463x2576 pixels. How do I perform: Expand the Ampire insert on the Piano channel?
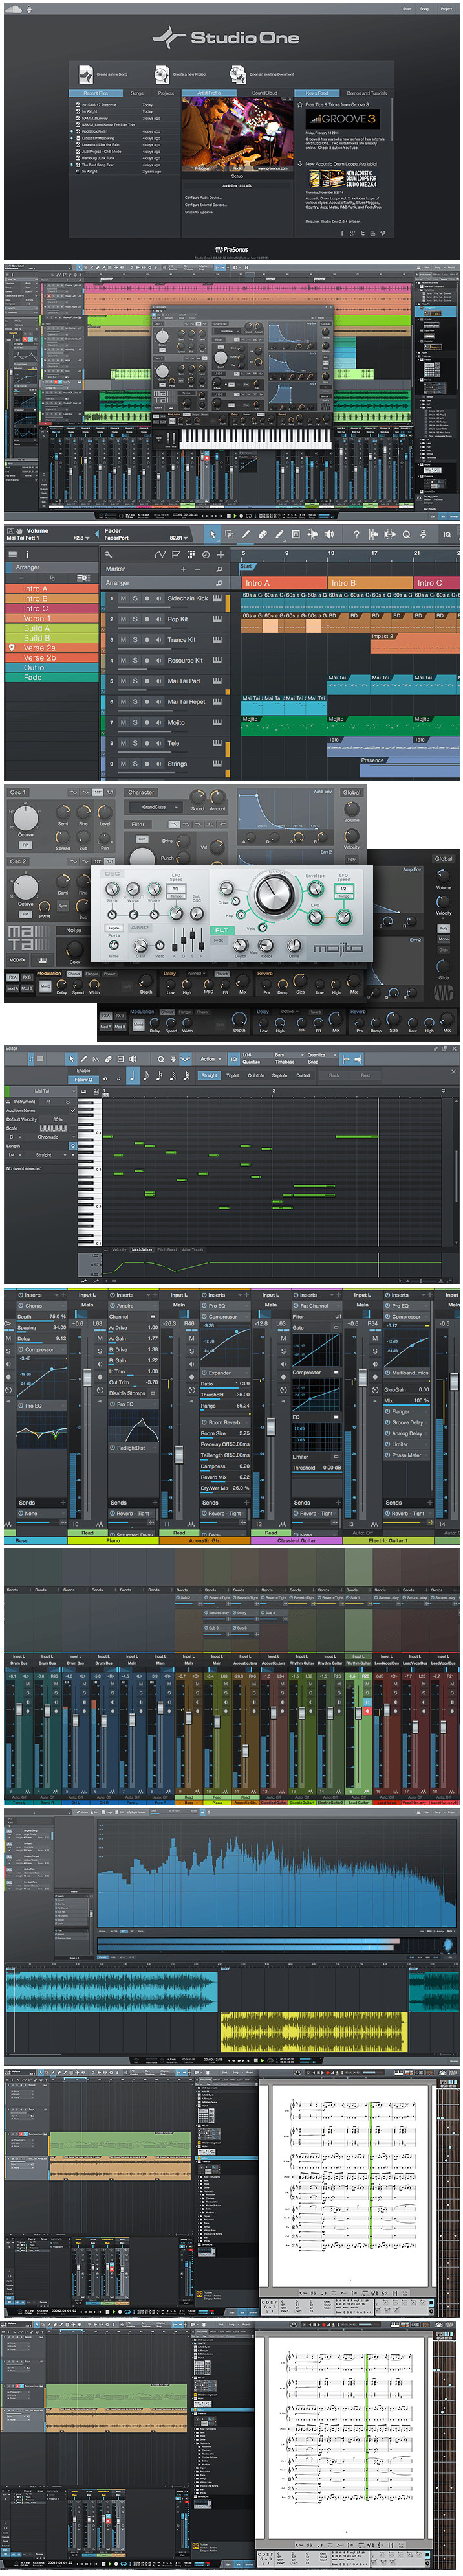pos(154,1306)
